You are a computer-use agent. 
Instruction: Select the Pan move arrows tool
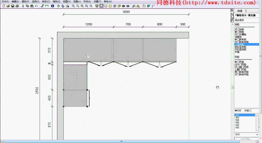click(58, 6)
